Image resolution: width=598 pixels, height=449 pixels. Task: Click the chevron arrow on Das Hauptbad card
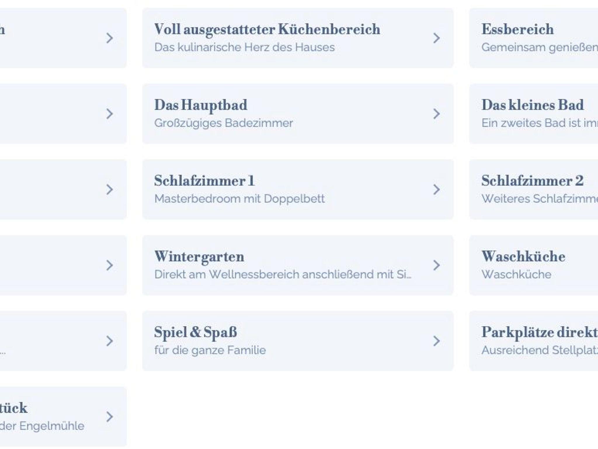coord(437,114)
